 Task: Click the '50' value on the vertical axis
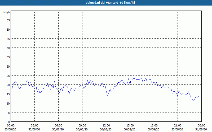[x=8, y=29]
